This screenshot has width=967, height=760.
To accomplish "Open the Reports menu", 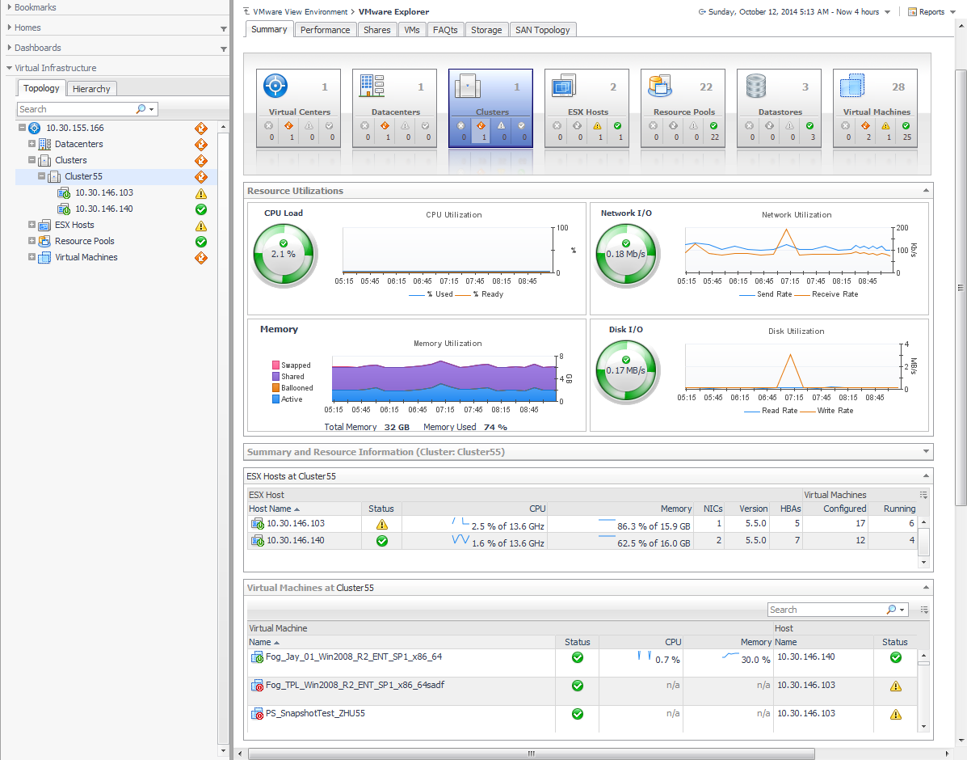I will (x=931, y=12).
